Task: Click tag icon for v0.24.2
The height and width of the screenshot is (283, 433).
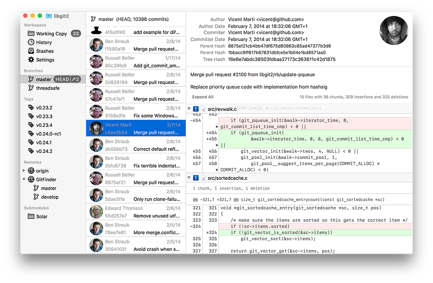Action: tap(31, 151)
